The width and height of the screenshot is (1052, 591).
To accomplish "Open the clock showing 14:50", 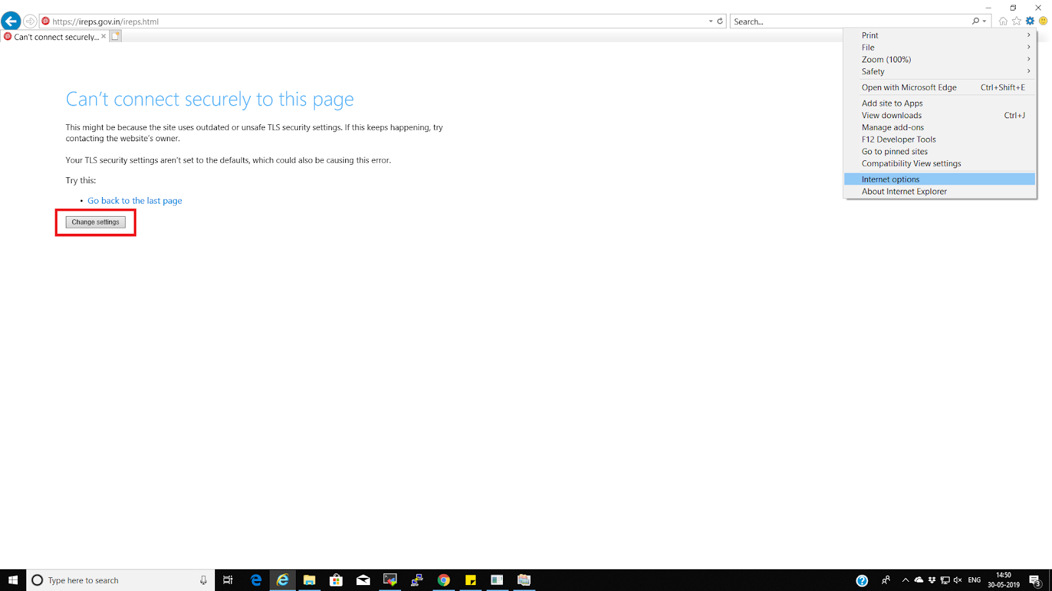I will click(x=1003, y=580).
